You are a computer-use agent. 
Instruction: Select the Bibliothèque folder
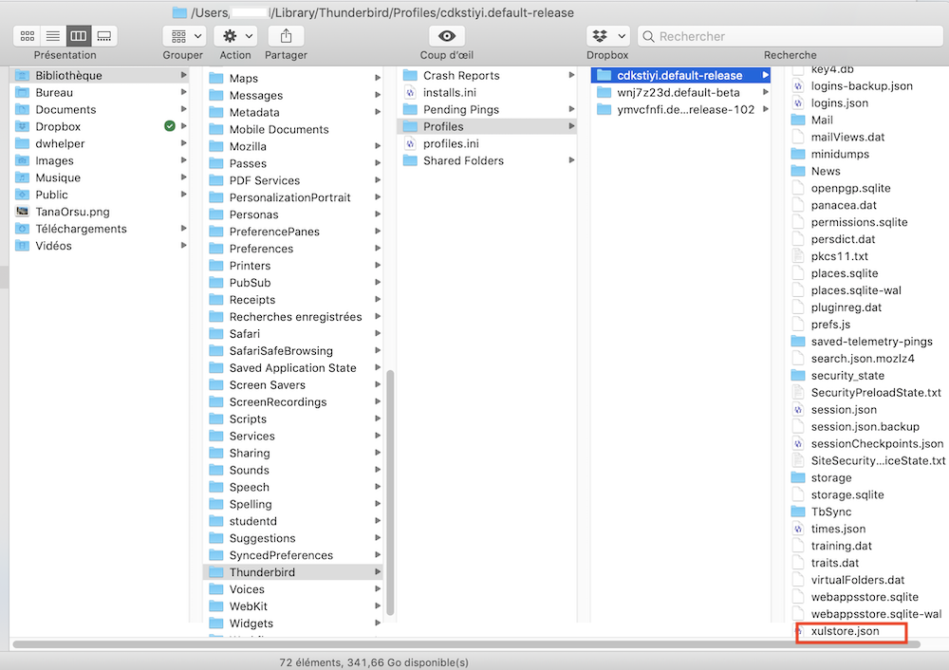[100, 75]
